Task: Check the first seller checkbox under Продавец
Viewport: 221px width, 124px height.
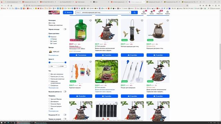Action: 49,99
